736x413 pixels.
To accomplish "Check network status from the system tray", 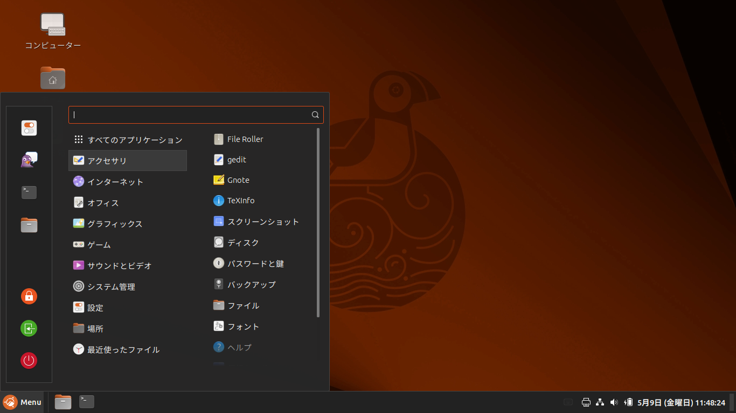I will pyautogui.click(x=600, y=402).
